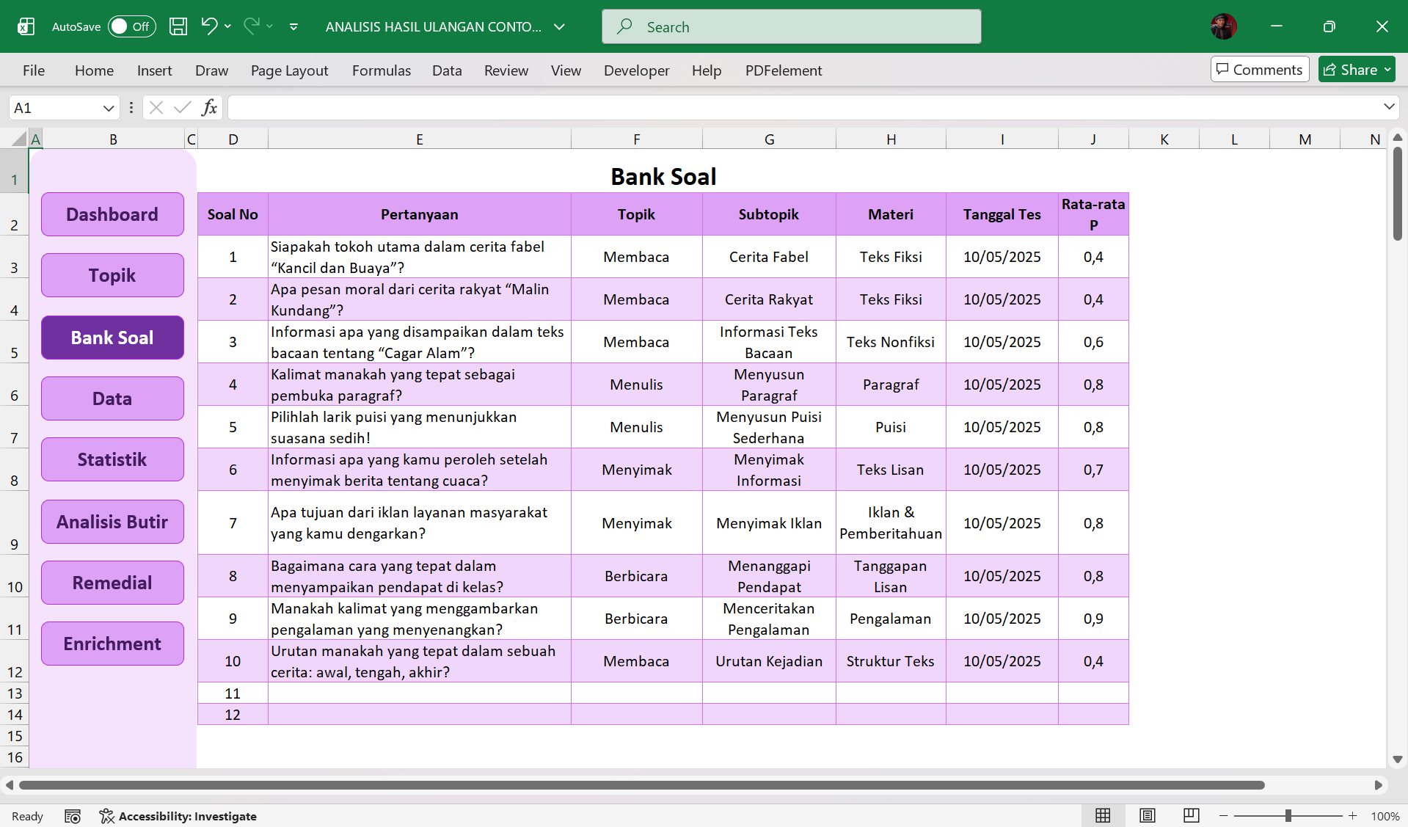Select the Cerita Fabel subtopik cell
The width and height of the screenshot is (1408, 827).
(768, 257)
